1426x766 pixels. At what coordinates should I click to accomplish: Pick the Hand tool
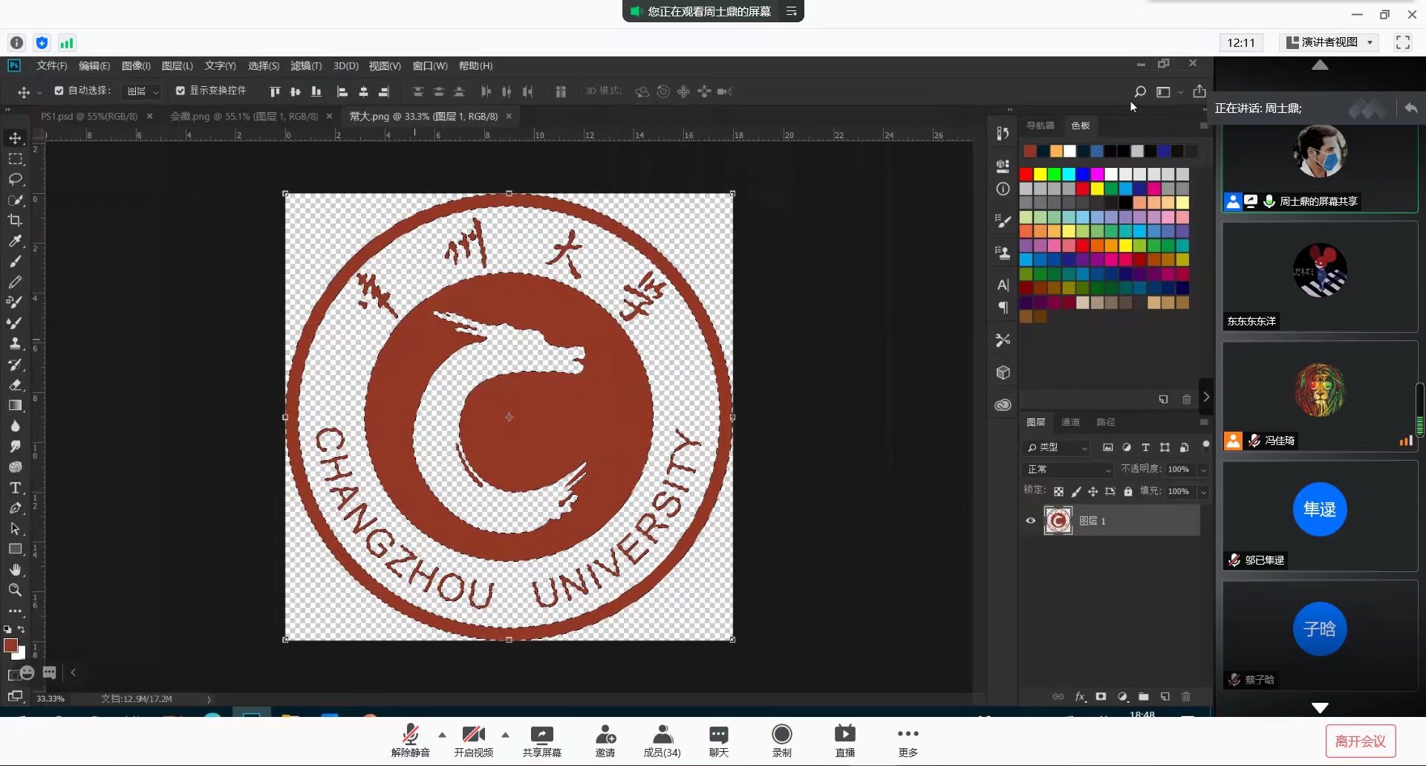[15, 570]
